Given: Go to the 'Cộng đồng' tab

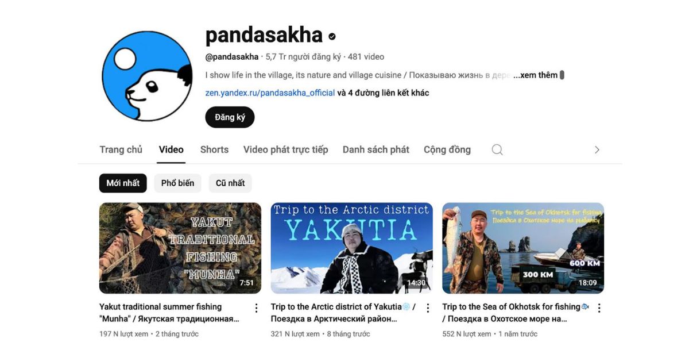Looking at the screenshot, I should click(x=447, y=149).
